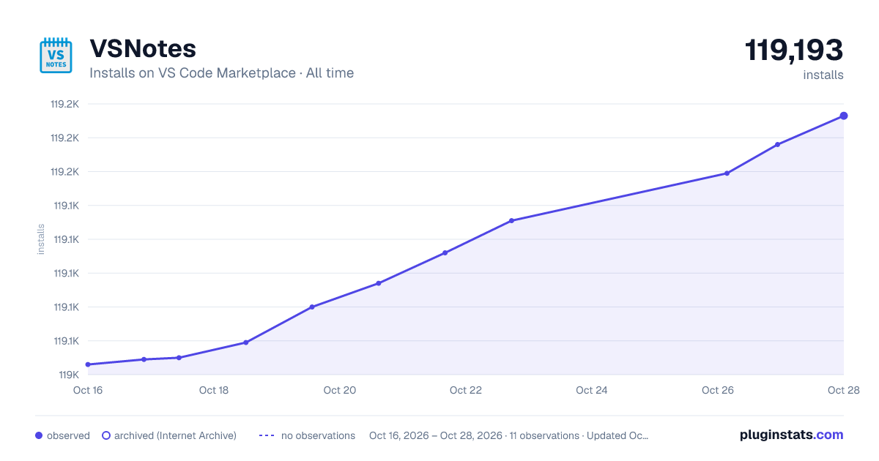Select the large end data point at Oct 28

coord(844,116)
